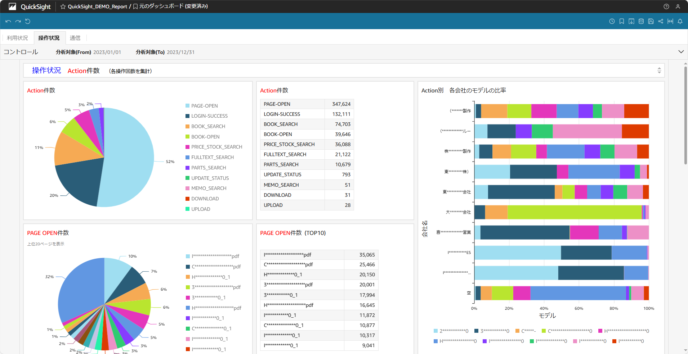Click the QuickSight logo

(30, 6)
